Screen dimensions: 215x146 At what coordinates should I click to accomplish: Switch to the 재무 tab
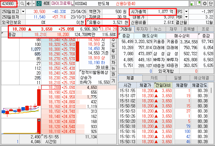pyautogui.click(x=173, y=29)
